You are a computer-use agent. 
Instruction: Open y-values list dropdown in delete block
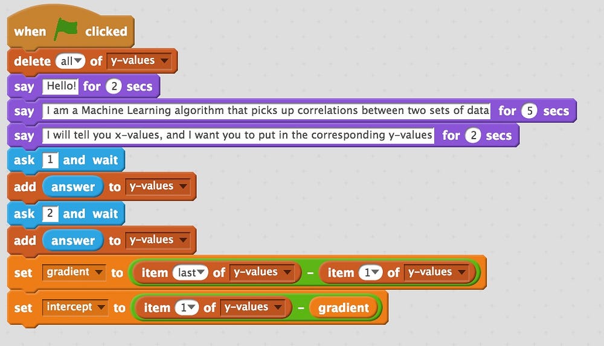click(x=139, y=60)
